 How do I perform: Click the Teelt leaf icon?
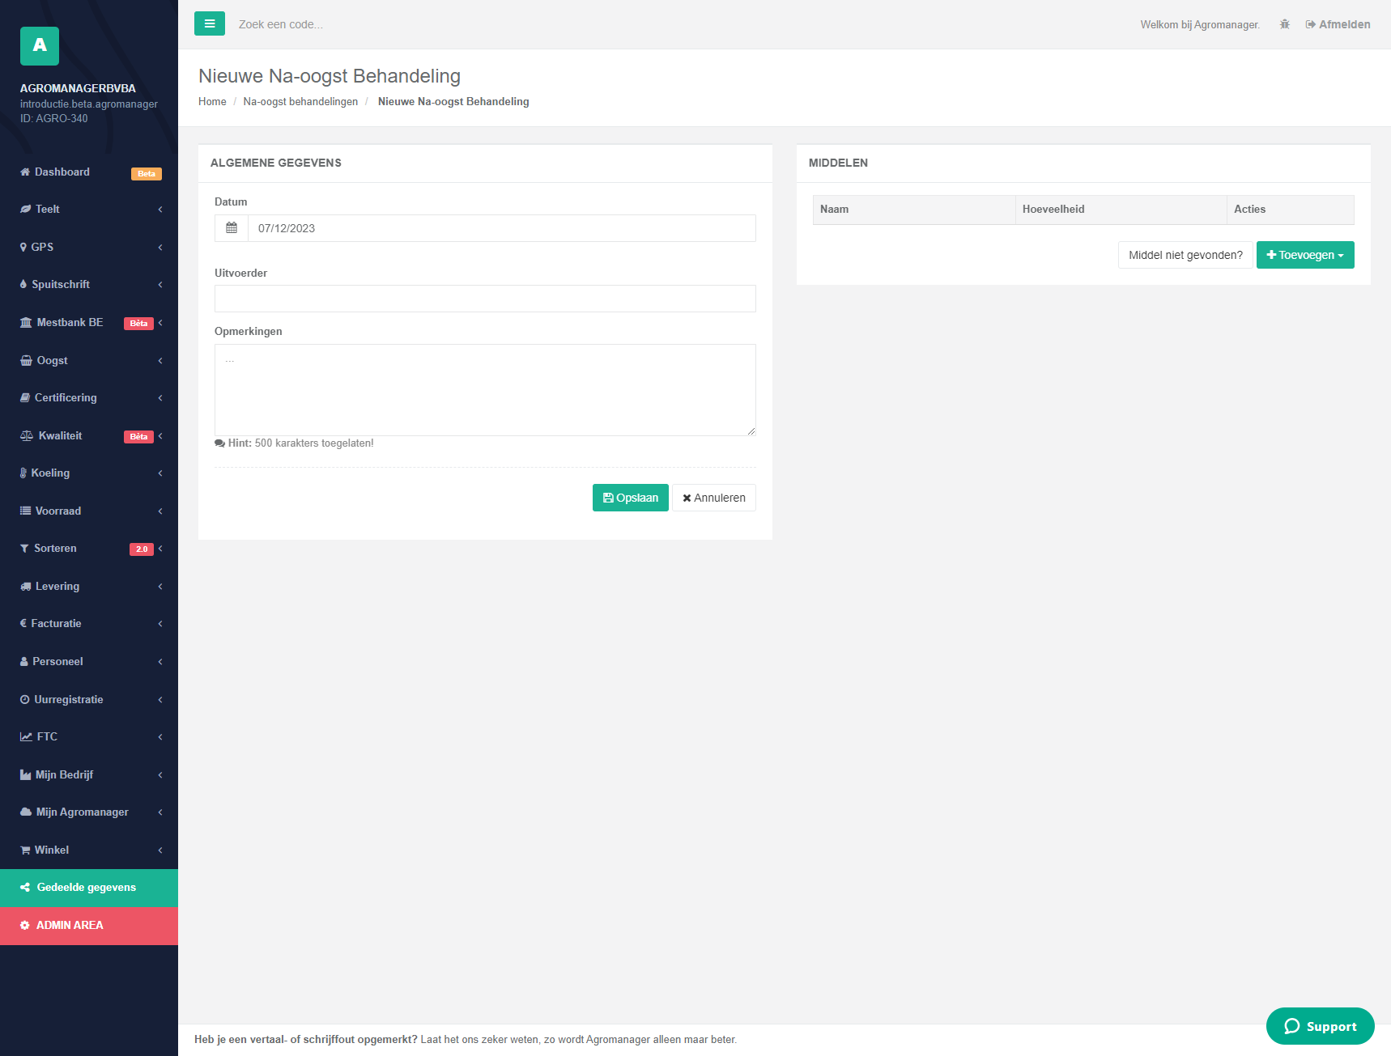click(x=25, y=209)
